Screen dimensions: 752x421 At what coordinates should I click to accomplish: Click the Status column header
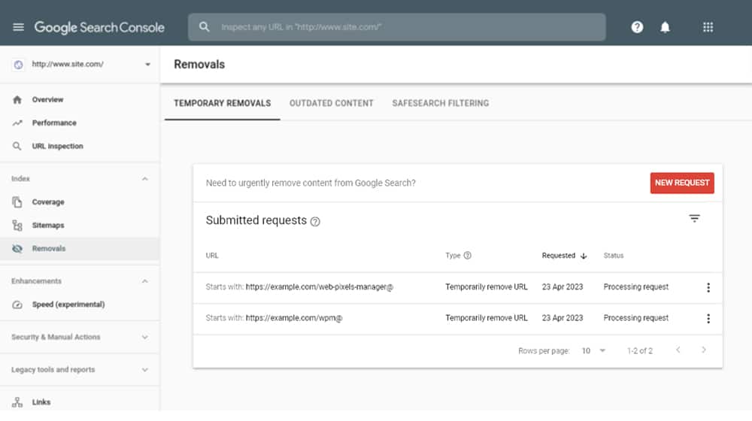pyautogui.click(x=614, y=256)
